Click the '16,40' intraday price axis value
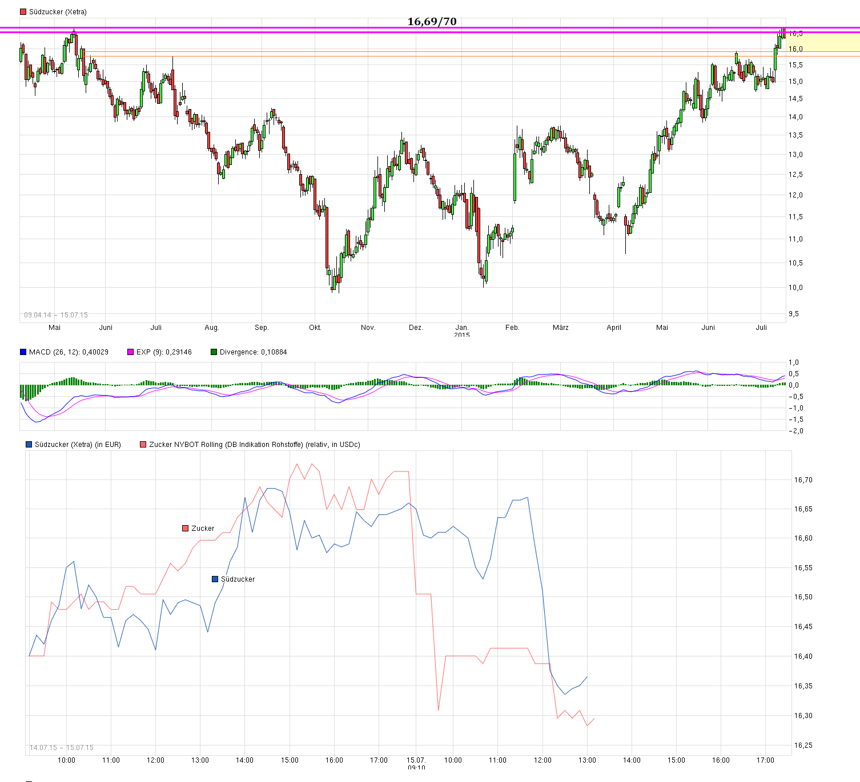Viewport: 860px width, 782px height. [x=803, y=656]
